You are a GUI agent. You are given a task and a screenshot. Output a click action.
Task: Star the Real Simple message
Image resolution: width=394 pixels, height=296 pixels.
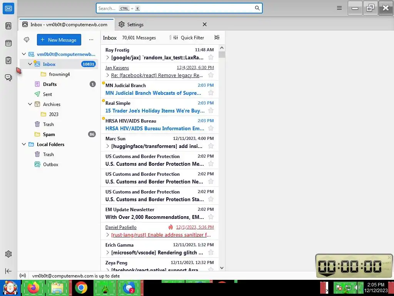click(x=211, y=111)
